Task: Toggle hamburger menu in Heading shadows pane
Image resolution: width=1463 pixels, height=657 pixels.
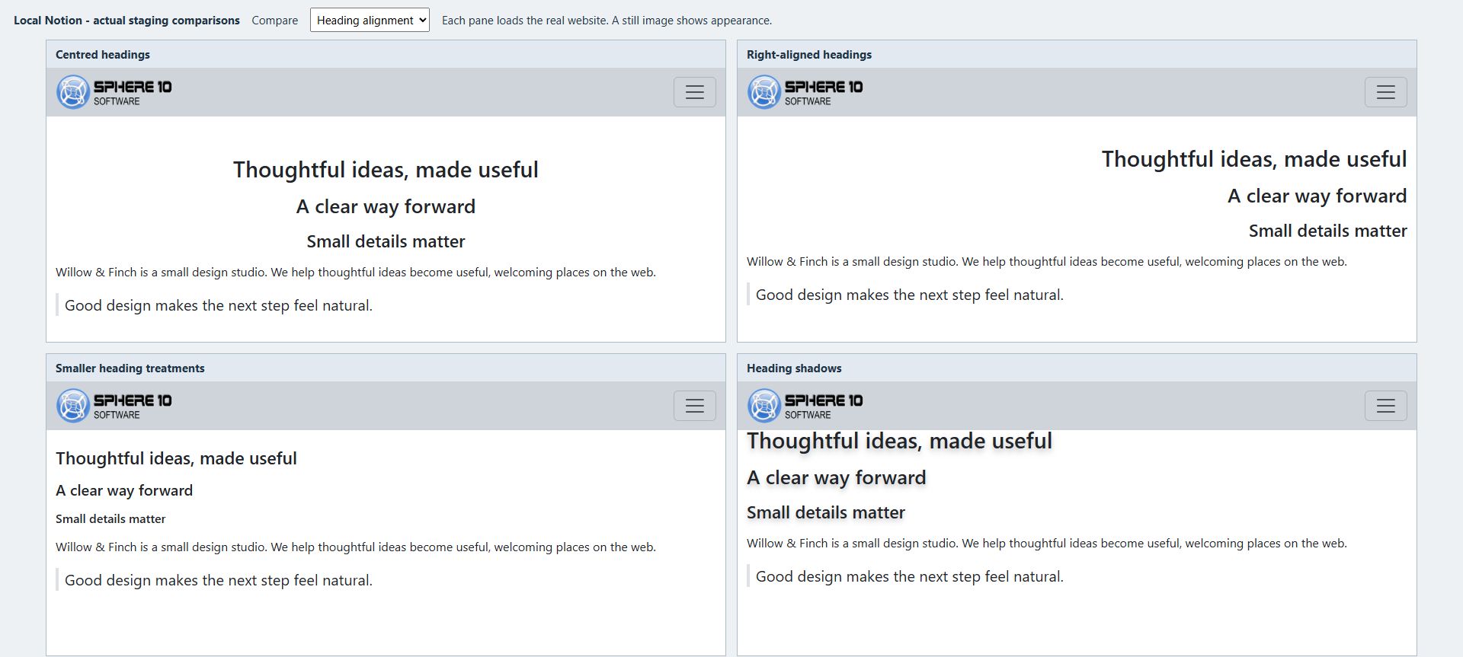Action: [x=1385, y=406]
